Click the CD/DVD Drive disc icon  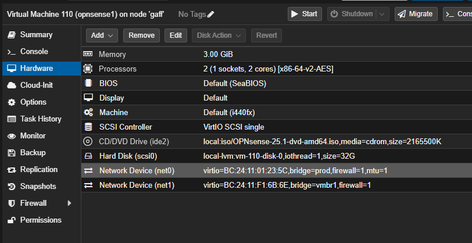point(88,141)
